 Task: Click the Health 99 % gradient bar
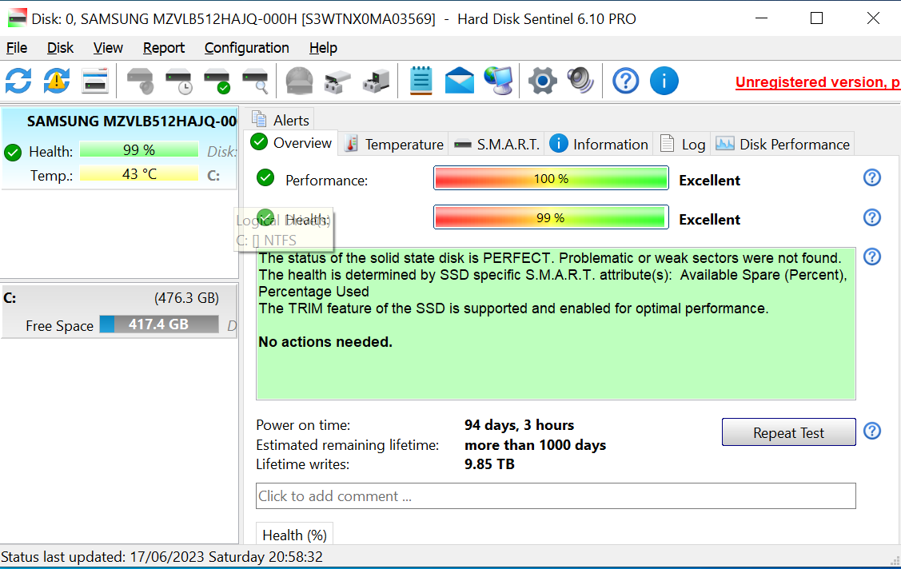click(x=551, y=217)
